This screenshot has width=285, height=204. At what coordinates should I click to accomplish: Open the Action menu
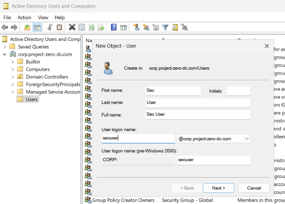click(x=24, y=18)
